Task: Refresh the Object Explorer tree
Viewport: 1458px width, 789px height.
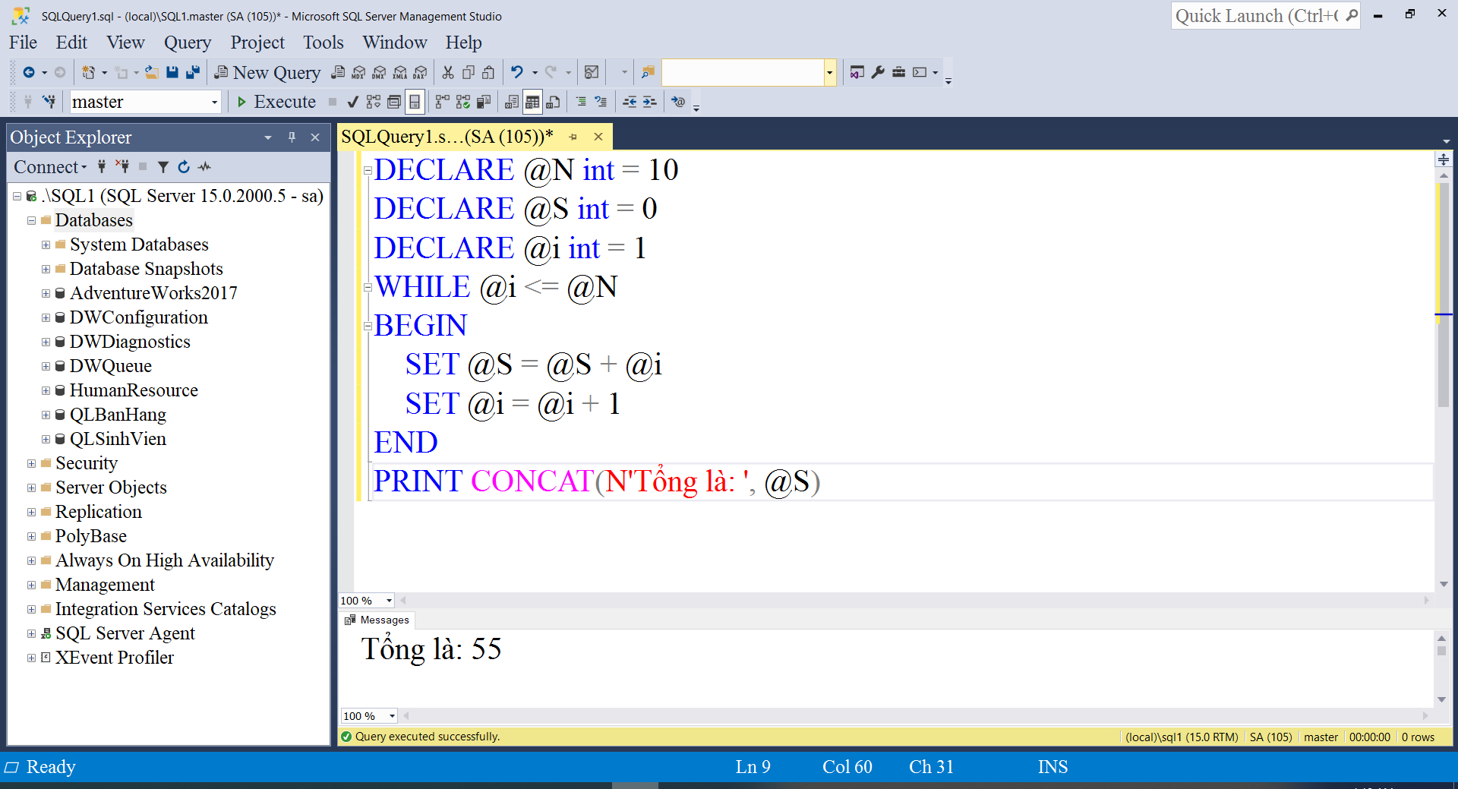Action: [x=184, y=167]
